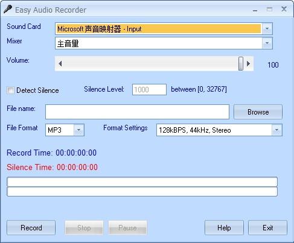Click the Exit button
The height and width of the screenshot is (243, 294).
267,228
